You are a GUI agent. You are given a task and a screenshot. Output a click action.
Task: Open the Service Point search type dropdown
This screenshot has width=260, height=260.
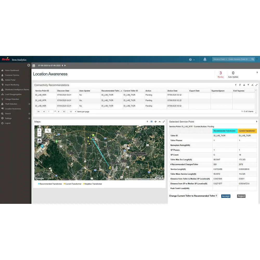(220, 59)
